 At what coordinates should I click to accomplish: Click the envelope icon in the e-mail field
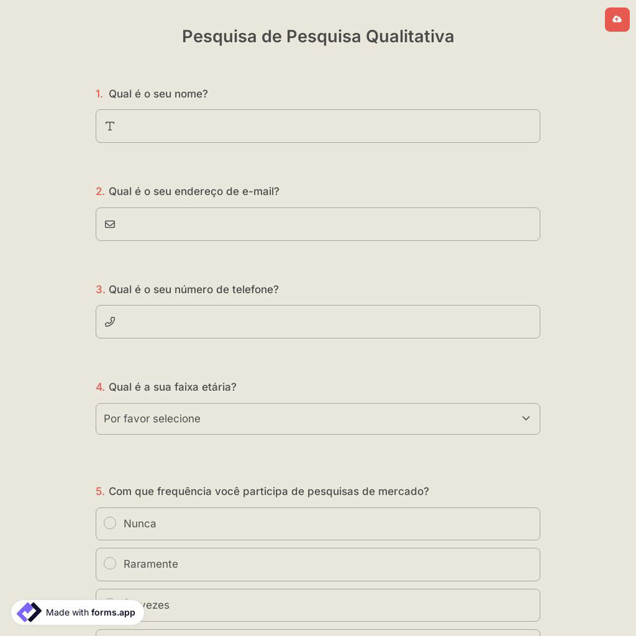click(x=109, y=224)
